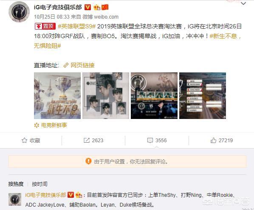Click the China flag badge icon
Screen dimensions: 254x210
click(105, 7)
